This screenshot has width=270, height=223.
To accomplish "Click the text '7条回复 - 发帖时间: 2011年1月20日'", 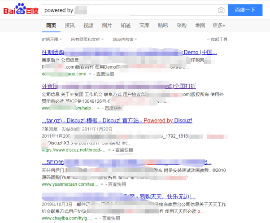I will click(x=77, y=129).
